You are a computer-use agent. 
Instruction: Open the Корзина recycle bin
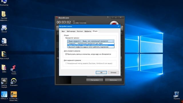[176, 95]
